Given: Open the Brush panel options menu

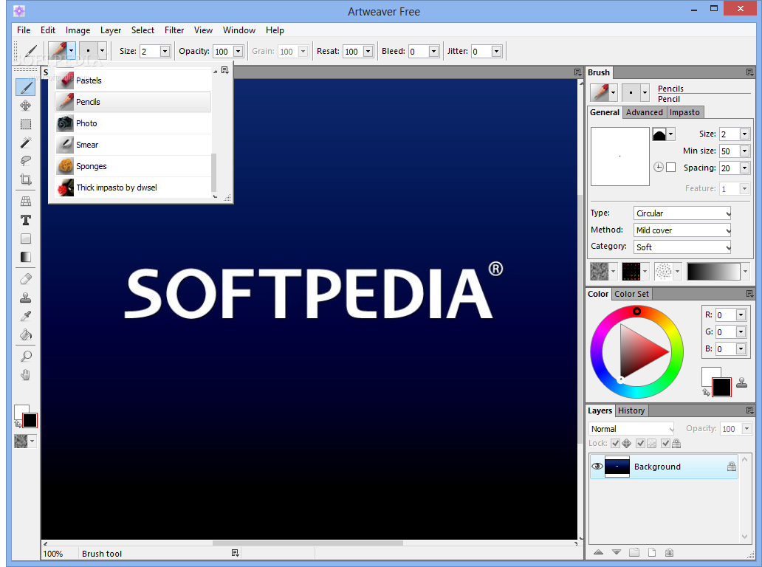Looking at the screenshot, I should point(749,72).
